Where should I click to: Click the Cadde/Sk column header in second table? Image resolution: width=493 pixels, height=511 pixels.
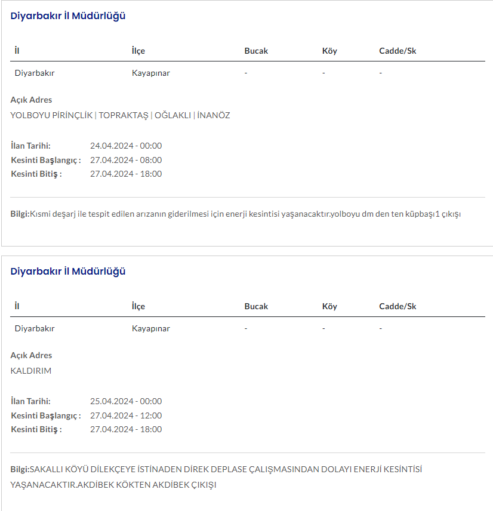tap(398, 306)
